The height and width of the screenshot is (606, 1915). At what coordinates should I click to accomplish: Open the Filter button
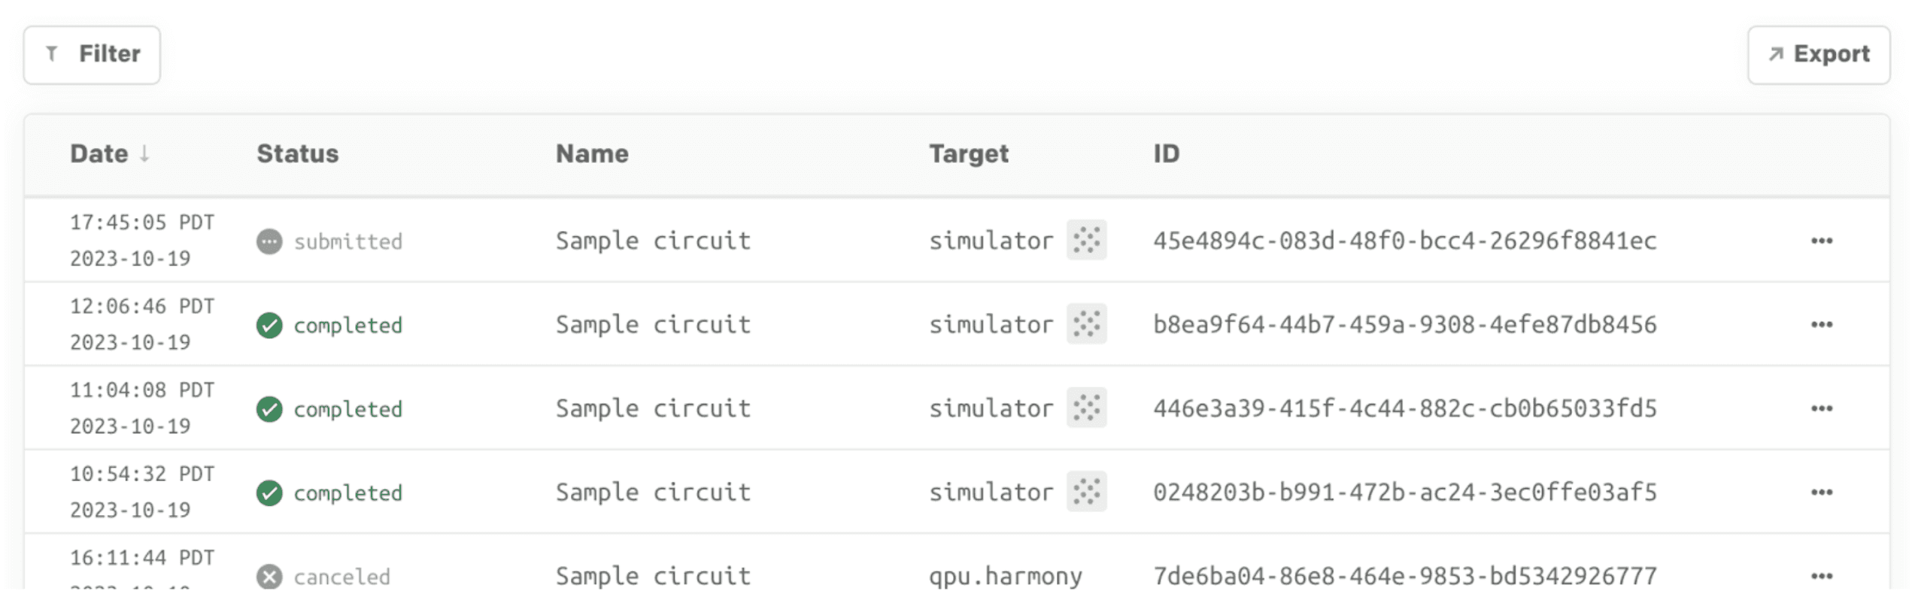pos(92,55)
